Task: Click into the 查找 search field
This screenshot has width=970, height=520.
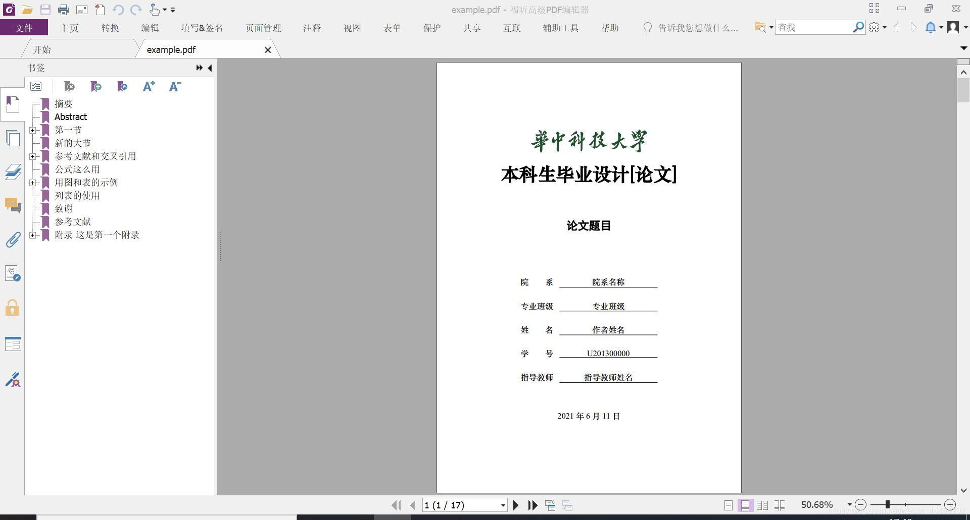Action: [813, 27]
